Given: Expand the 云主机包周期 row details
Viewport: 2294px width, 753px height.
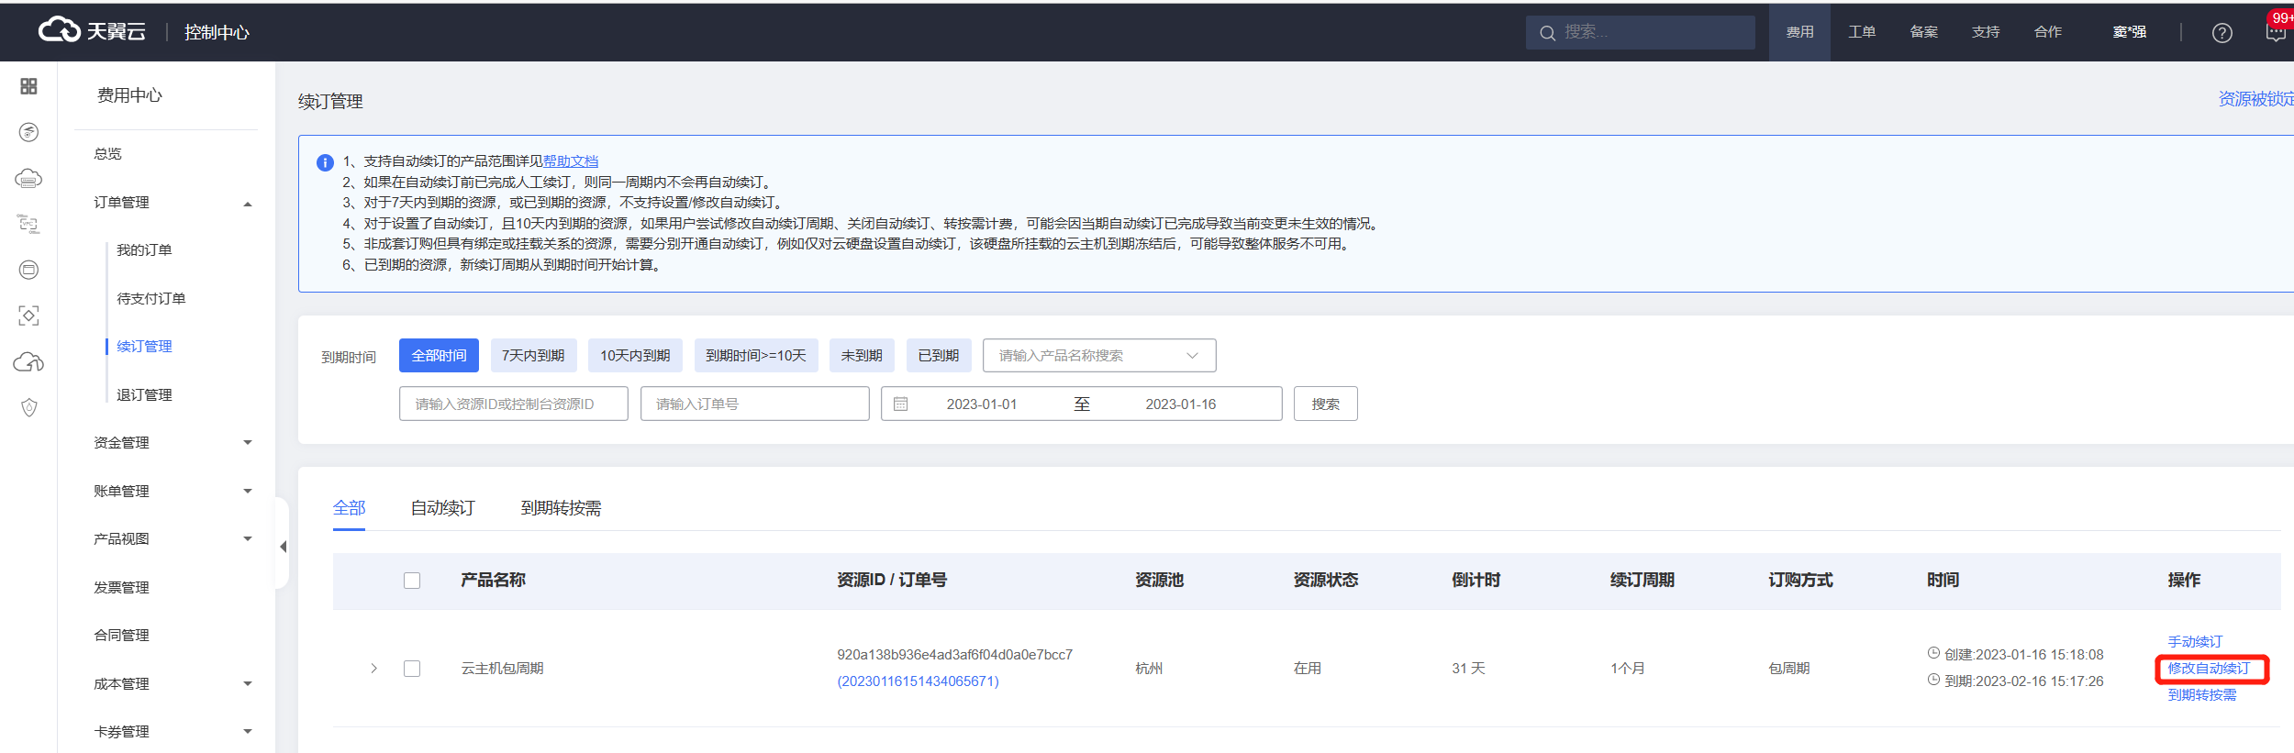Looking at the screenshot, I should point(373,669).
